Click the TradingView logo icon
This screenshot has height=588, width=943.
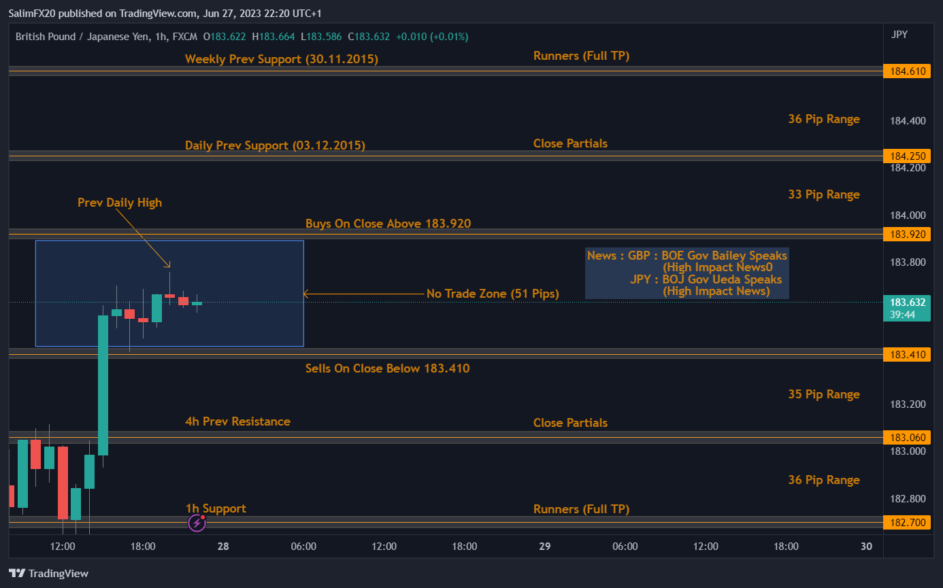pyautogui.click(x=17, y=573)
